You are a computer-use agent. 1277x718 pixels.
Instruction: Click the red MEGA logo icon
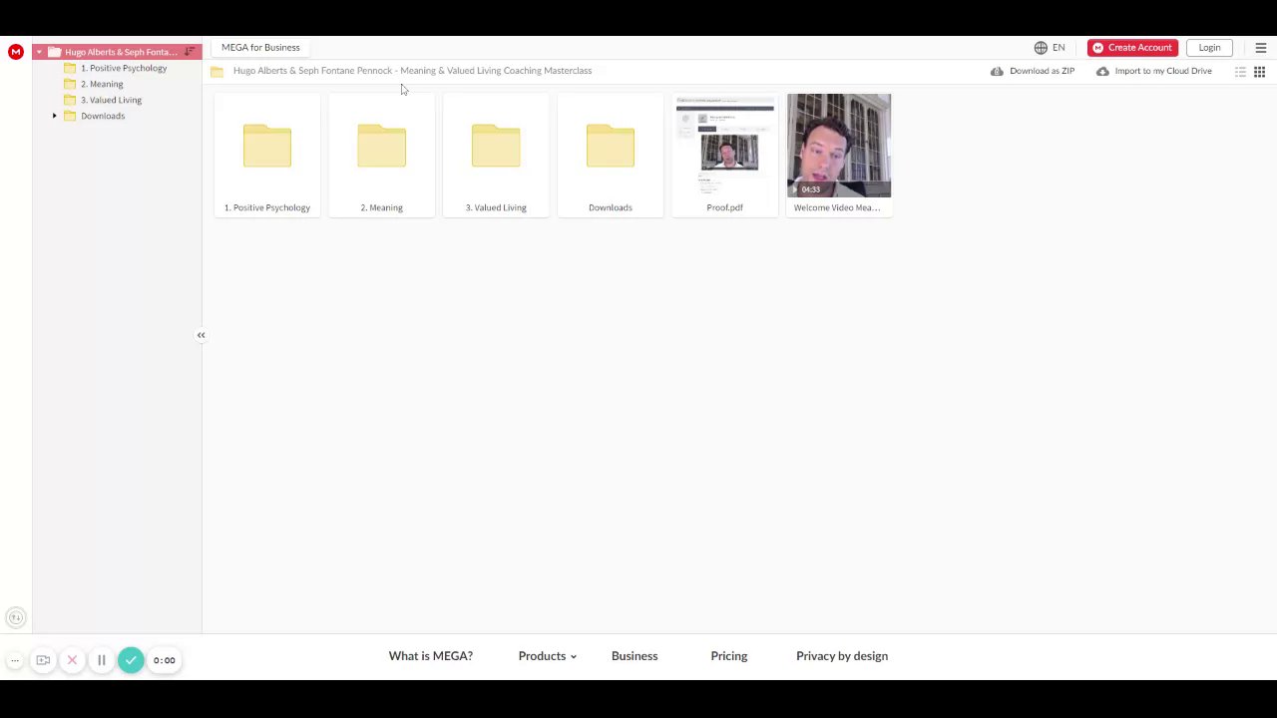click(15, 52)
